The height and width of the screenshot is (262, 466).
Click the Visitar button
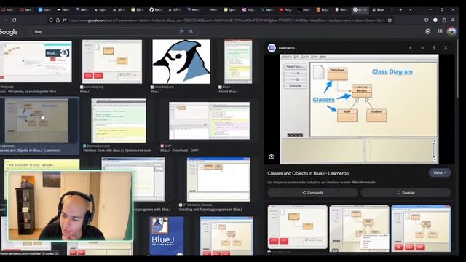pos(440,172)
